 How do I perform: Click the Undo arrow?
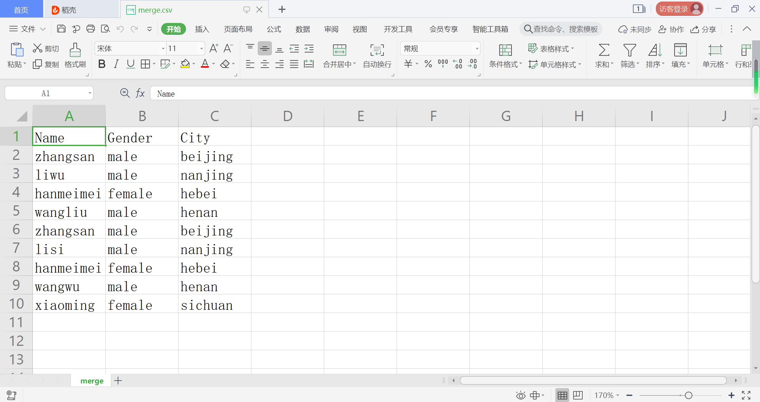click(120, 29)
